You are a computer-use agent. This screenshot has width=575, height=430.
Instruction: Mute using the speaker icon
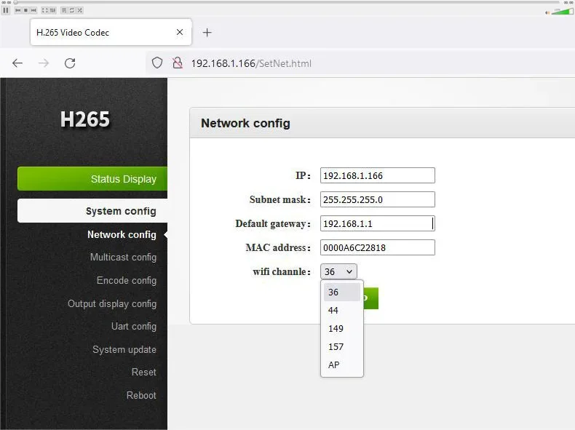(x=547, y=12)
